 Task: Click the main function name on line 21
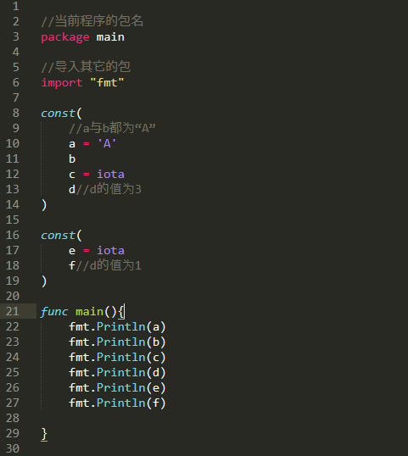[89, 311]
